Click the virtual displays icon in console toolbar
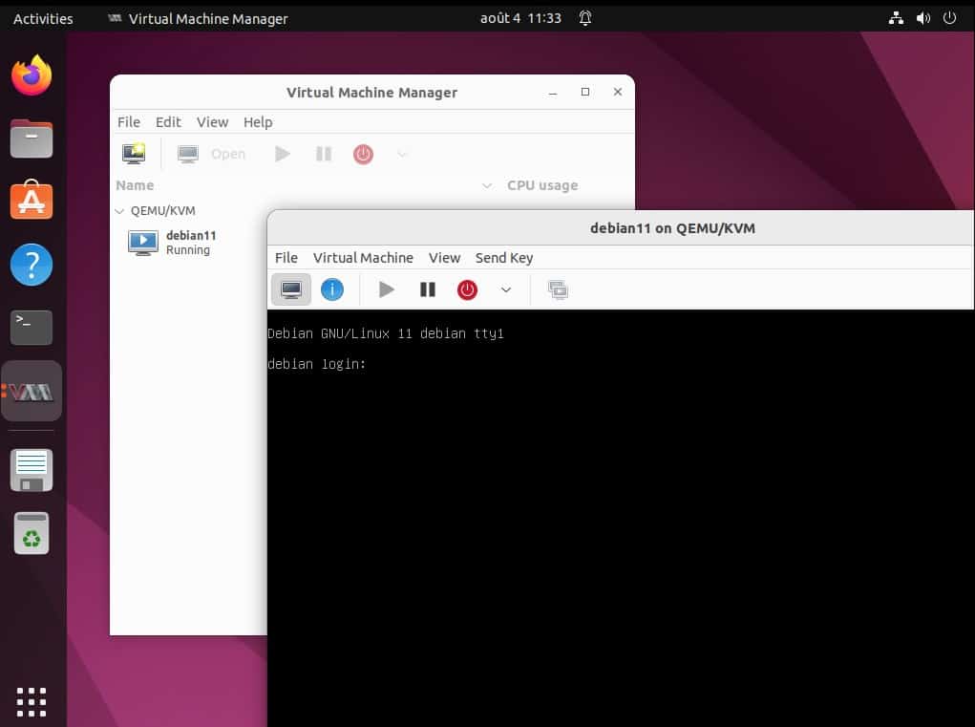 click(x=558, y=289)
